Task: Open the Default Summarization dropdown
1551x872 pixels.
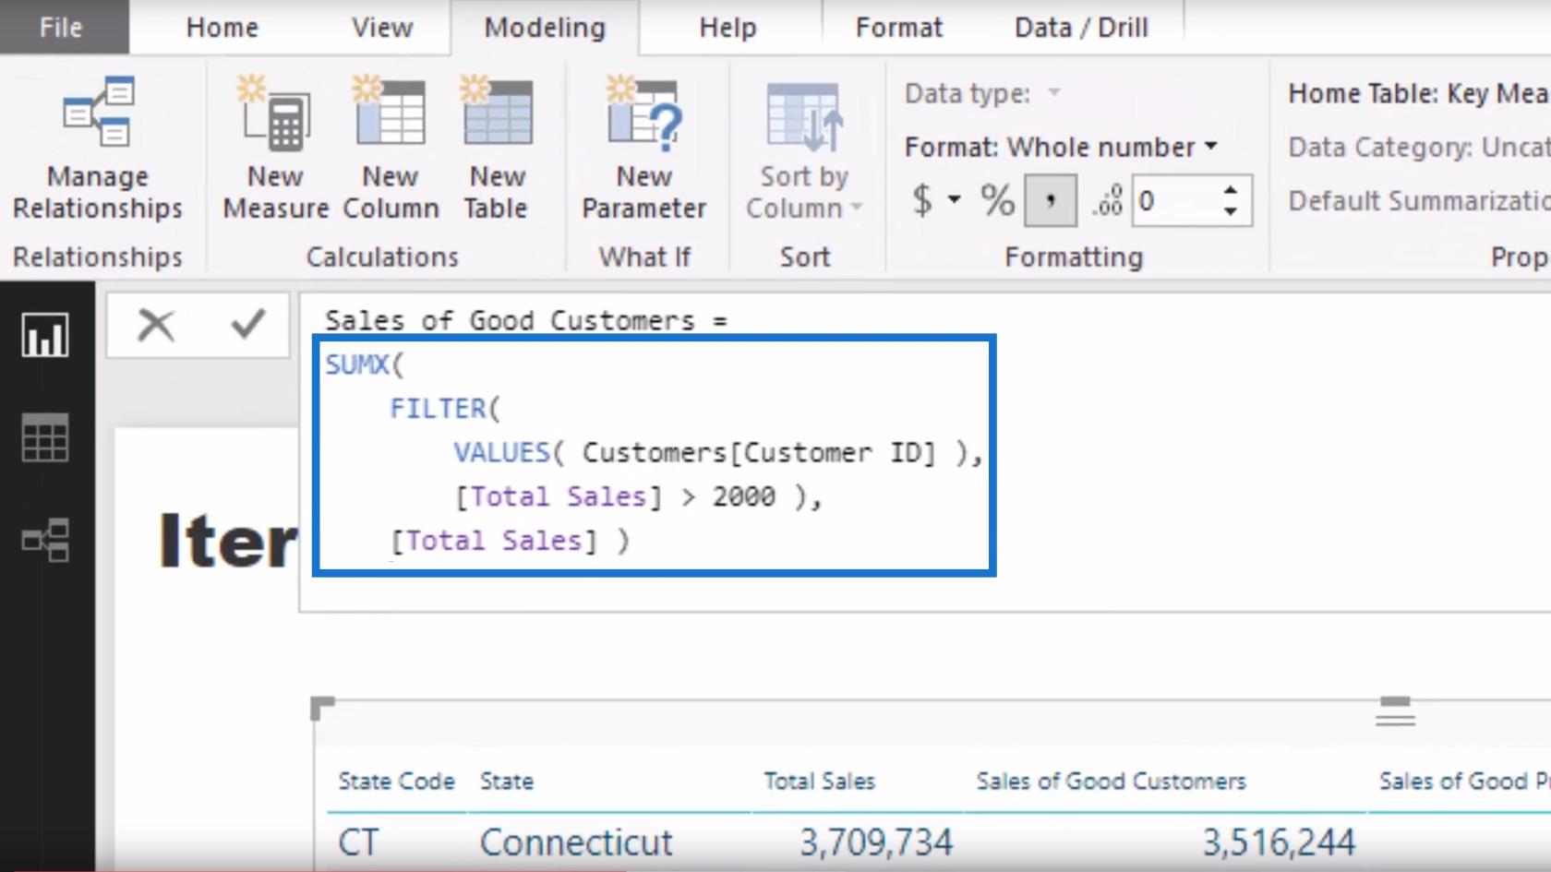Action: 1419,200
